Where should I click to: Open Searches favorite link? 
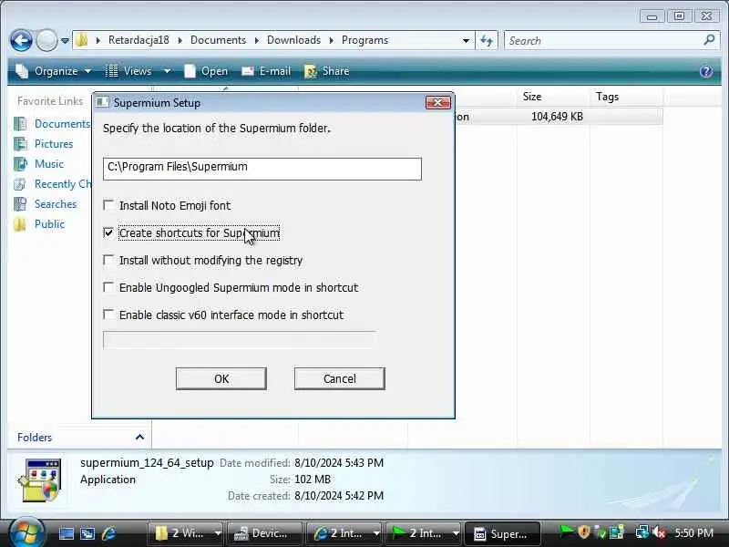(x=45, y=203)
